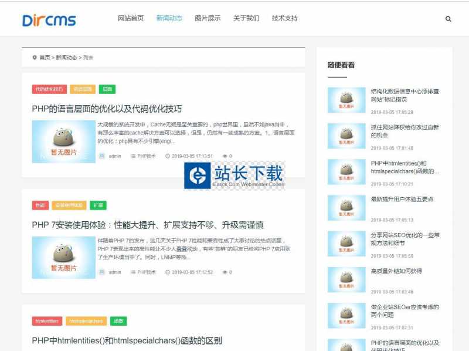Image resolution: width=469 pixels, height=351 pixels.
Task: Click the red 代码优化技巧 tag
Action: (49, 89)
